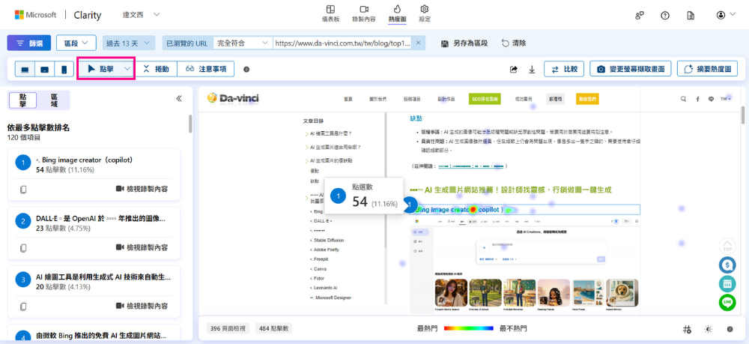View recordings for AI 繪圖工具 item
Viewport: 749px width, 344px height.
pyautogui.click(x=142, y=307)
